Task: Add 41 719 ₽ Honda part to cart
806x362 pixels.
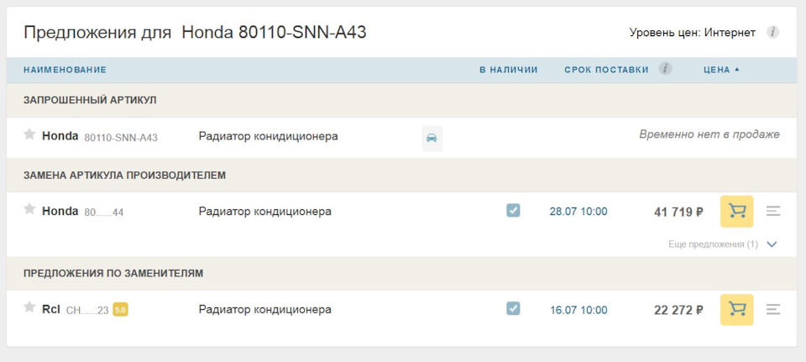Action: coord(736,212)
